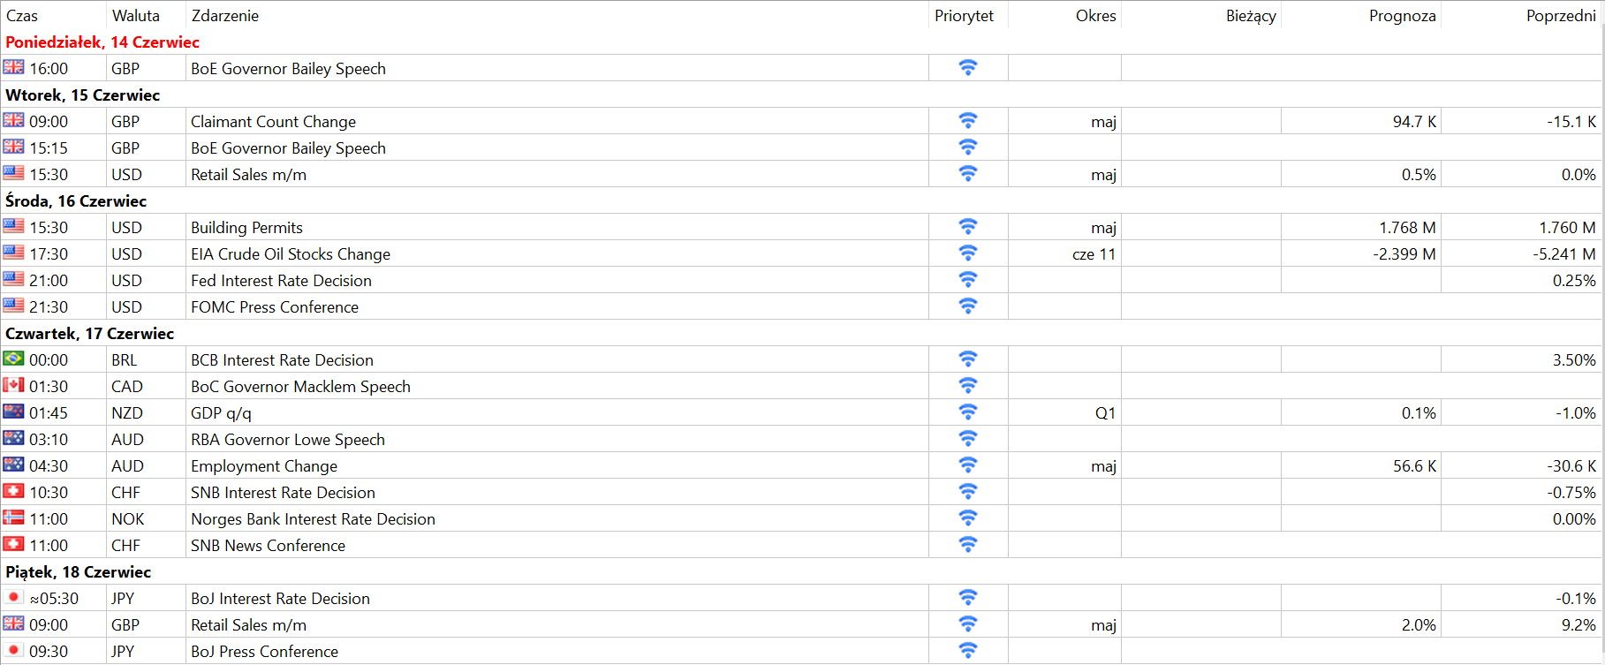
Task: Click Japan flag beside BoJ Interest Rate Decision
Action: 13,597
